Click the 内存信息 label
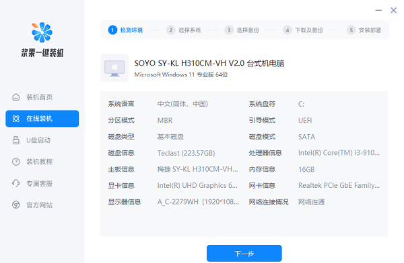This screenshot has height=263, width=404. (262, 169)
